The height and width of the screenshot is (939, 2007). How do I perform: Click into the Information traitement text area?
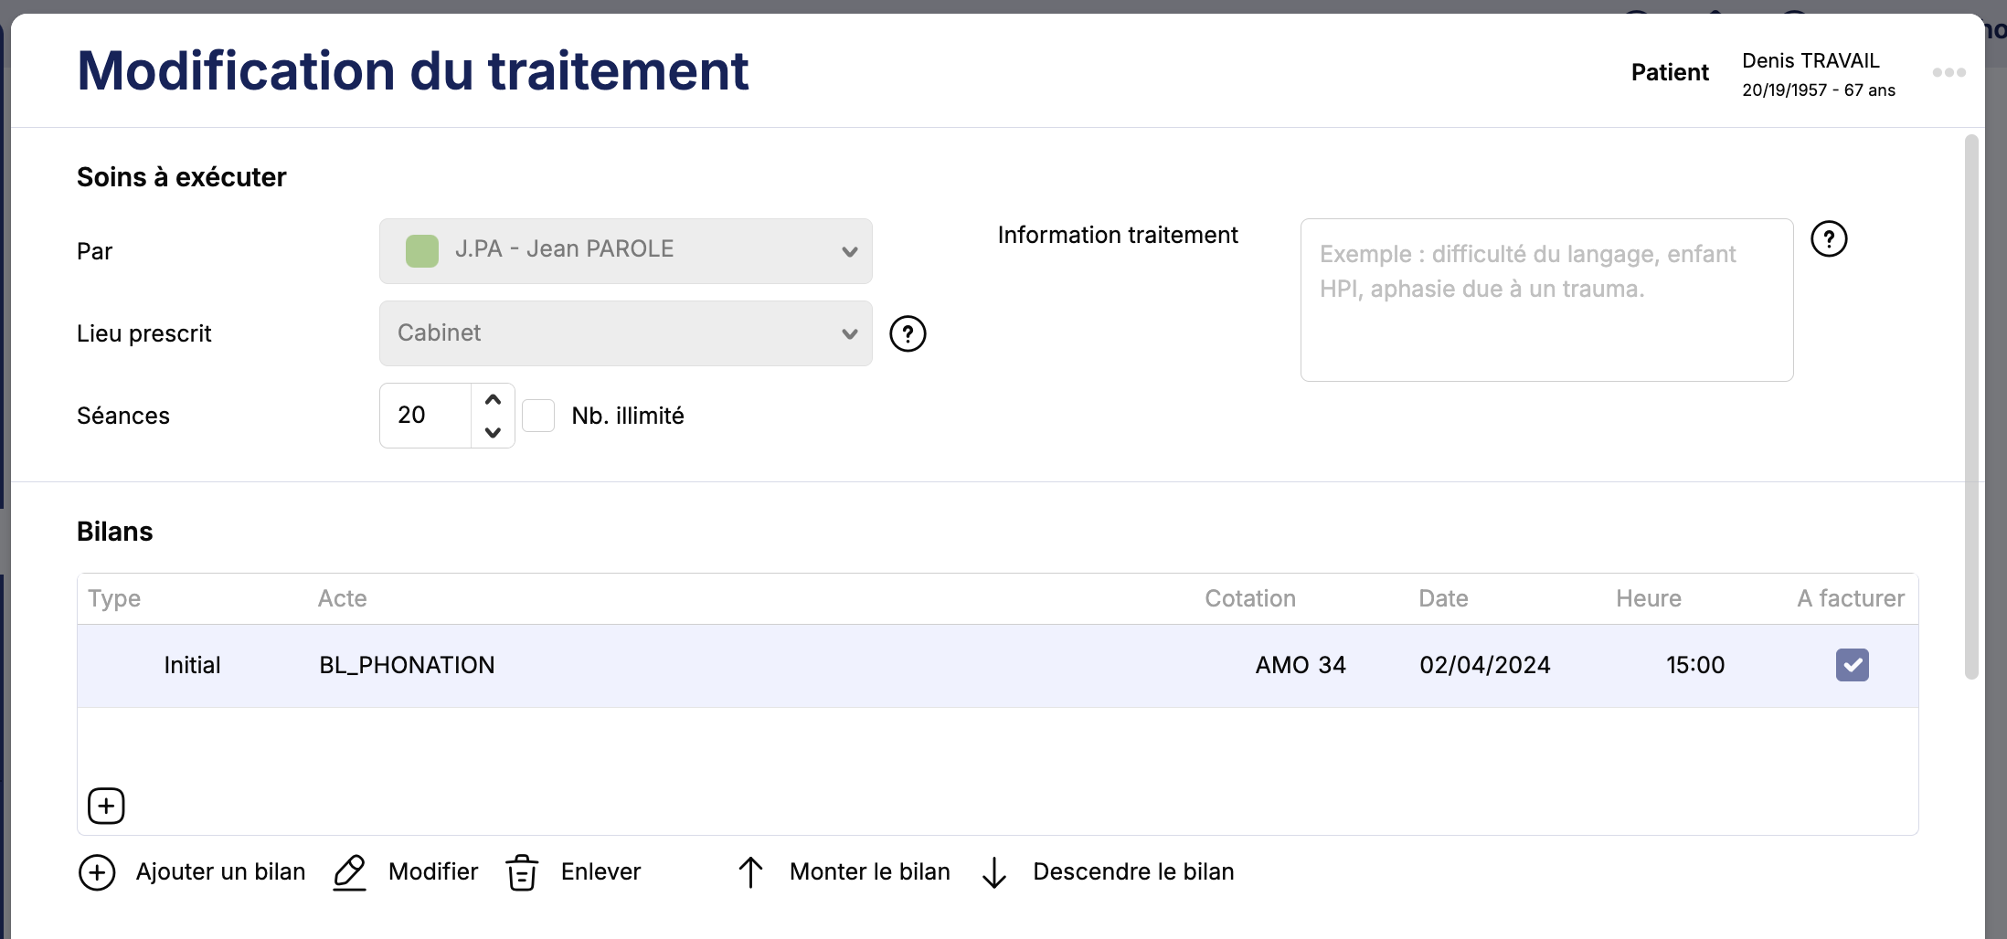[1546, 300]
